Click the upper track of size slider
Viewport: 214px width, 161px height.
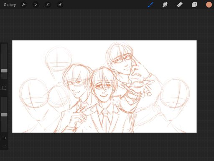click(4, 56)
